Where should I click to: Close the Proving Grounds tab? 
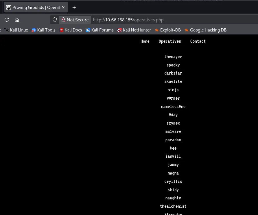63,7
